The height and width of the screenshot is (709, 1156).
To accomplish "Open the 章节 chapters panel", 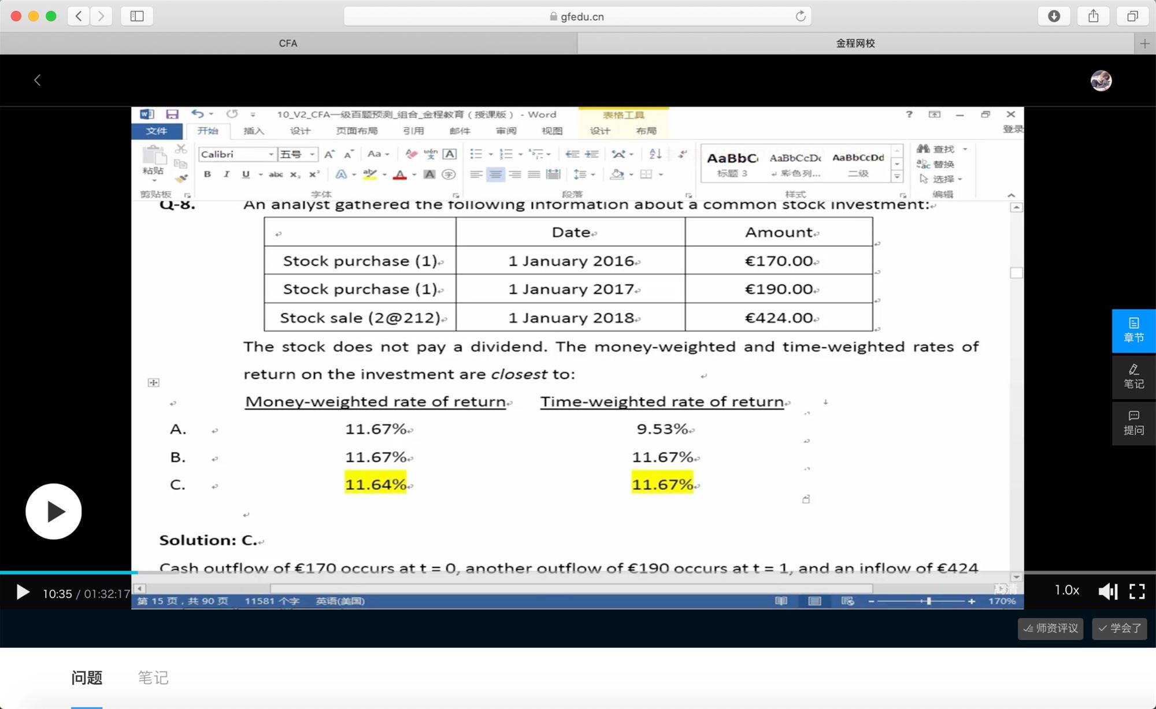I will (1133, 331).
